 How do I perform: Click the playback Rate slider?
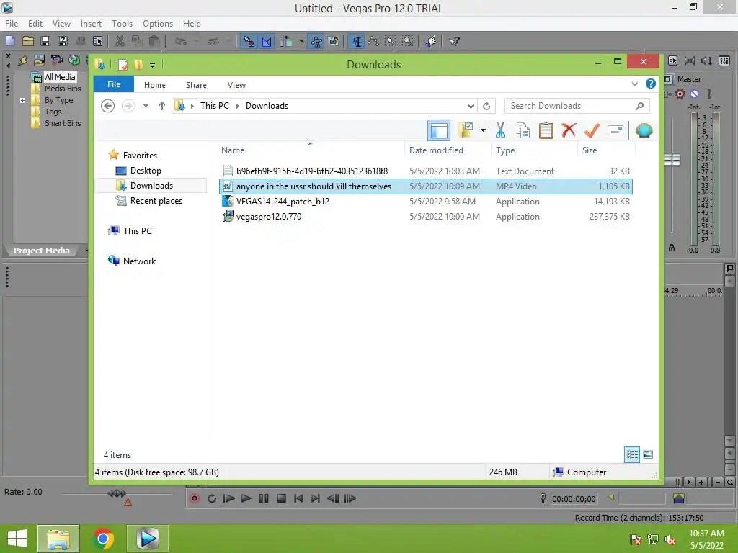click(117, 493)
